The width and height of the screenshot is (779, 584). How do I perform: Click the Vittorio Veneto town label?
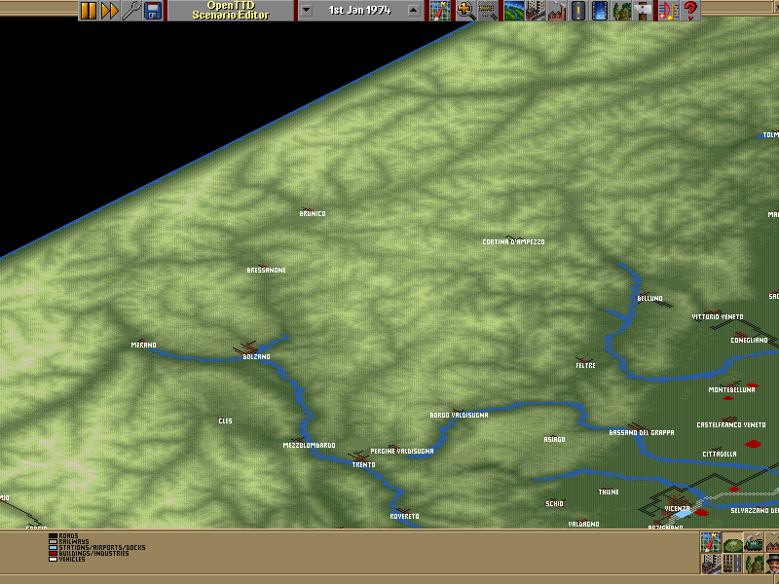pyautogui.click(x=718, y=317)
